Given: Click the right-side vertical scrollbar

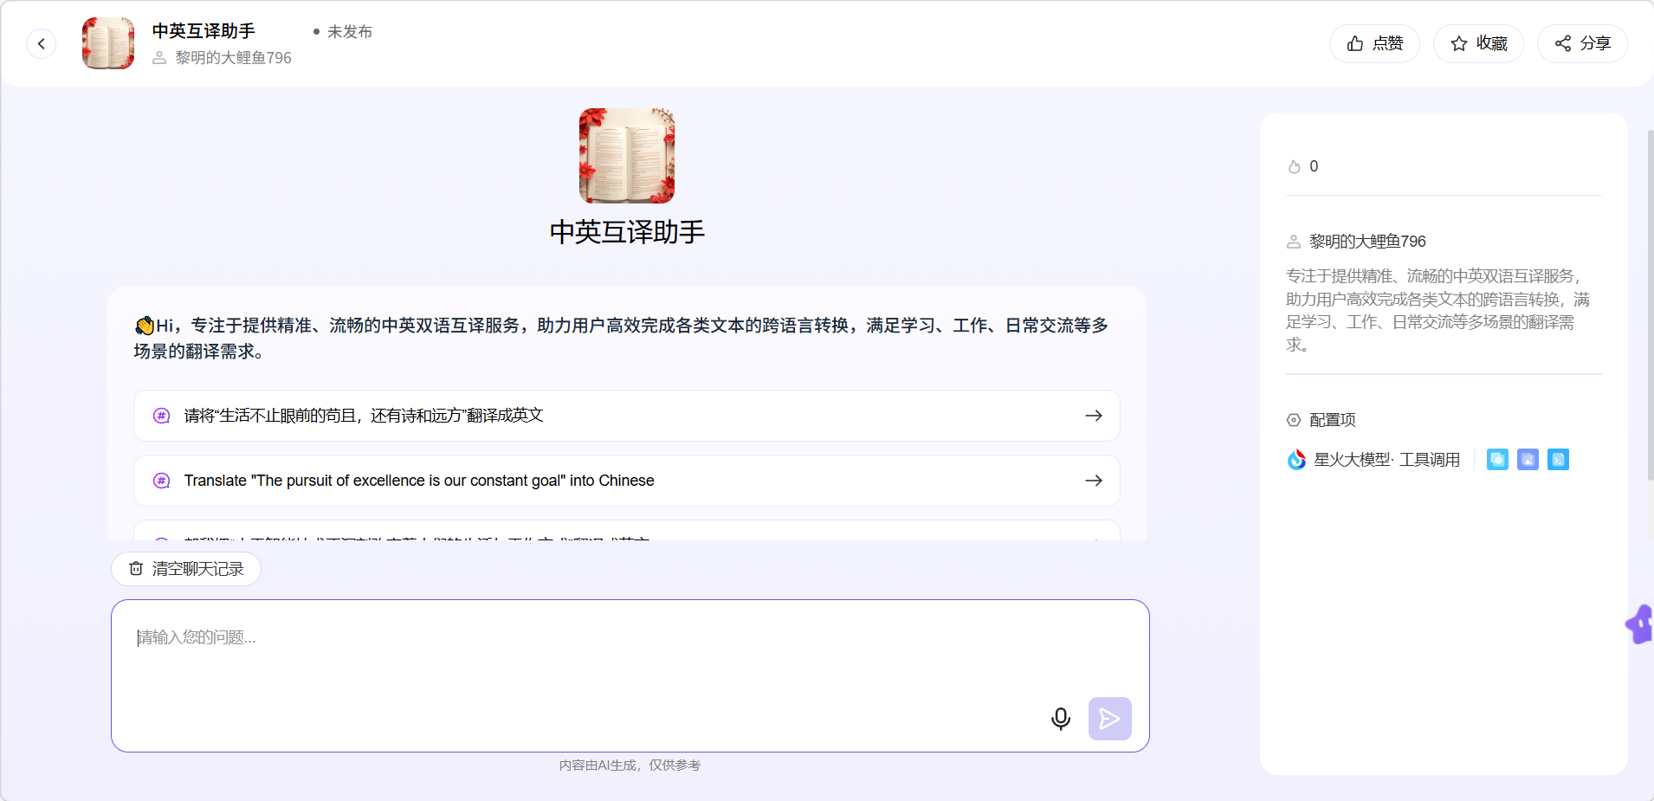Looking at the screenshot, I should [x=1650, y=303].
